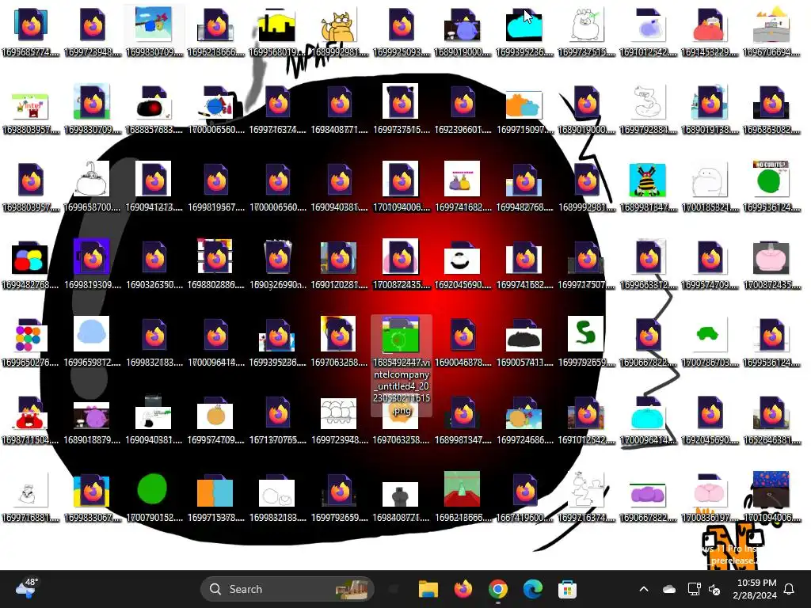Screen dimensions: 811x608
Task: Select the 1699715097 orange and blue blobs file
Action: click(x=524, y=109)
